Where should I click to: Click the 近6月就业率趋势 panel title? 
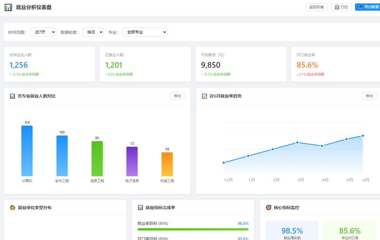coord(225,96)
